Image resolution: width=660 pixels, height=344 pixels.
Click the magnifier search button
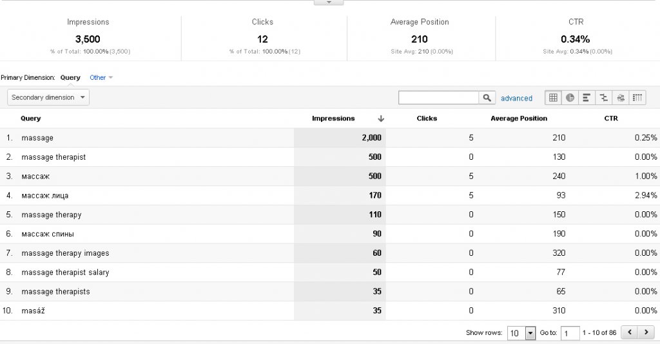tap(487, 98)
